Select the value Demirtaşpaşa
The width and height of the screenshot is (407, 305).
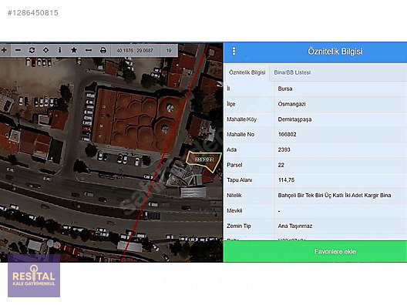tap(294, 119)
